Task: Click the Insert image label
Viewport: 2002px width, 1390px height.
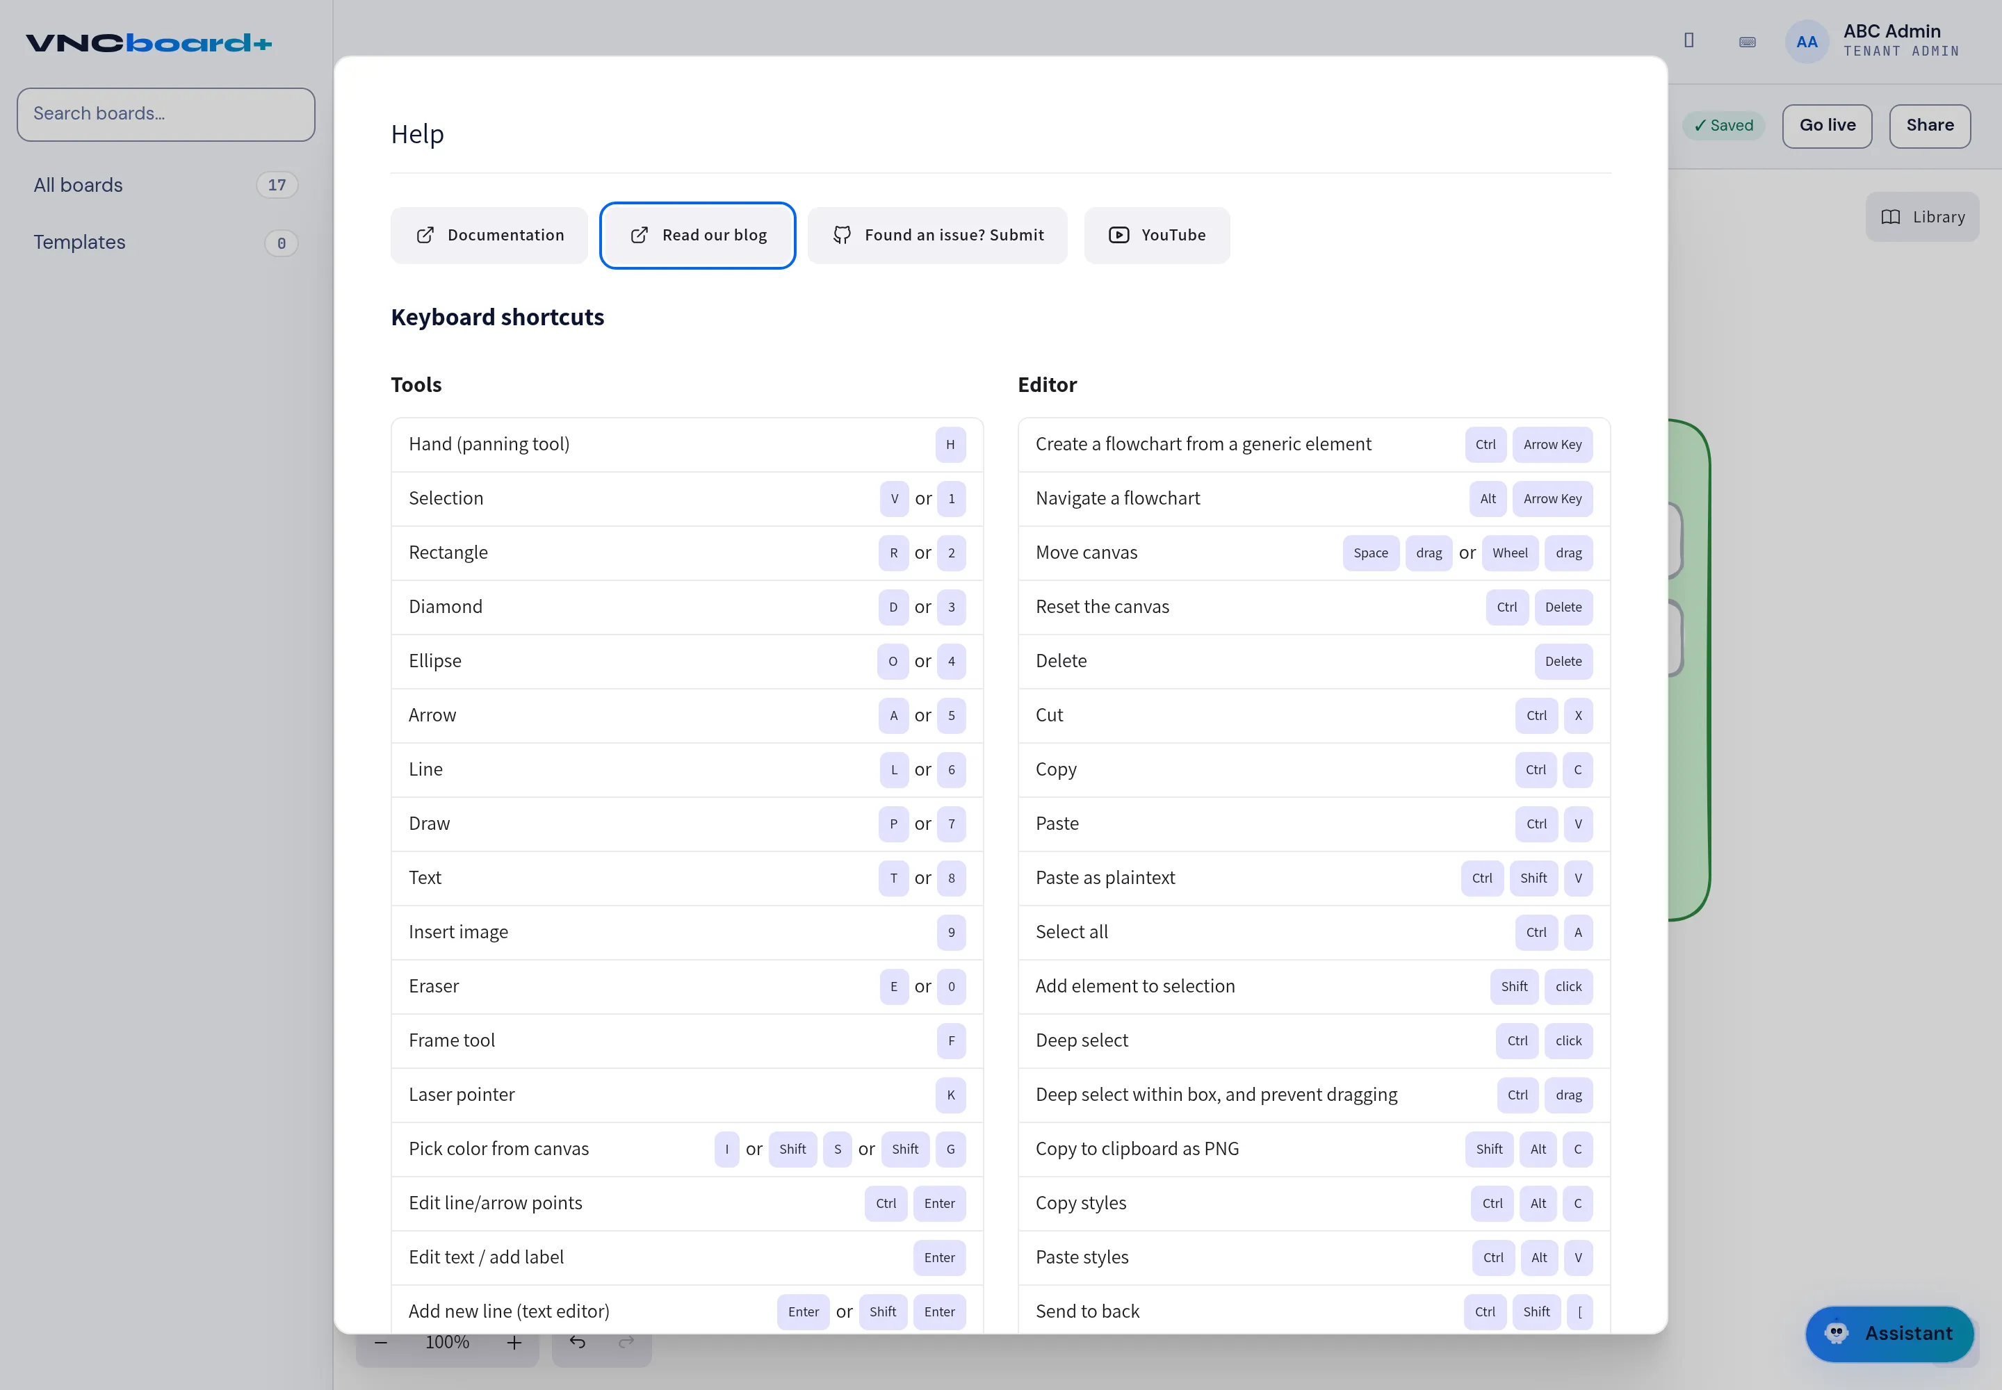Action: coord(458,932)
